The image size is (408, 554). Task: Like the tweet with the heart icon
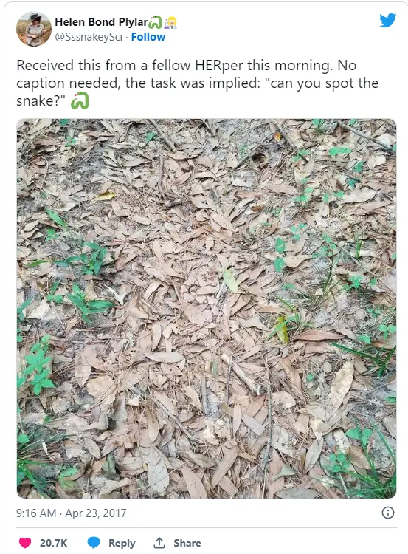coord(25,543)
